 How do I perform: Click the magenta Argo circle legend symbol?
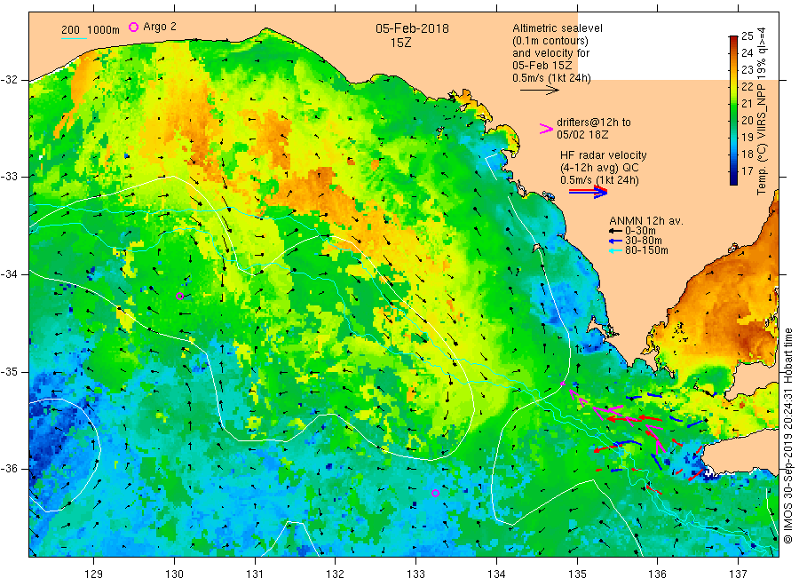pyautogui.click(x=133, y=27)
